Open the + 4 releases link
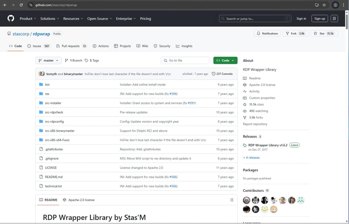Screen dimensions: 349x224 [x=251, y=158]
